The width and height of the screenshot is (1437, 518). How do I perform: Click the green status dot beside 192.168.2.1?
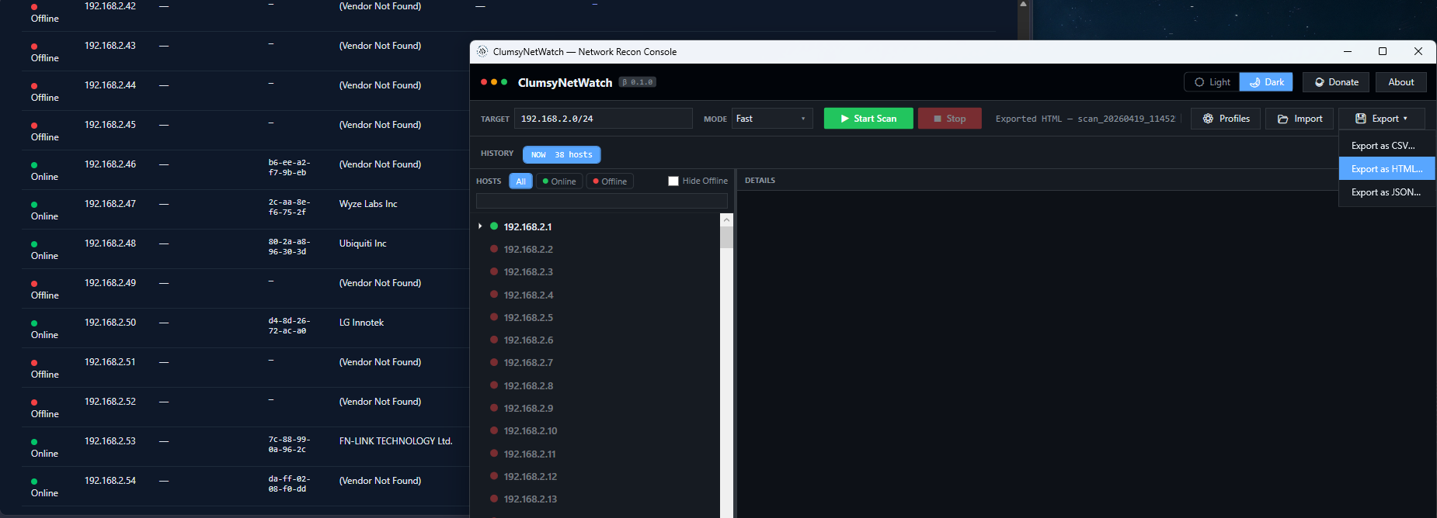tap(494, 226)
